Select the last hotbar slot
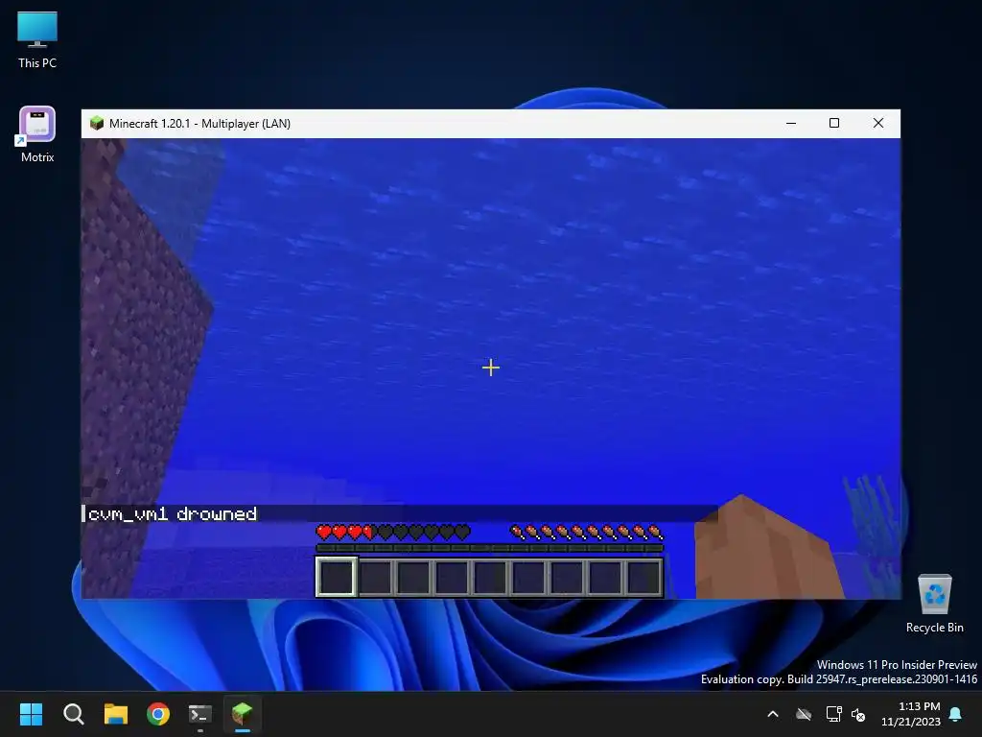Screen dimensions: 982x737 [643, 577]
